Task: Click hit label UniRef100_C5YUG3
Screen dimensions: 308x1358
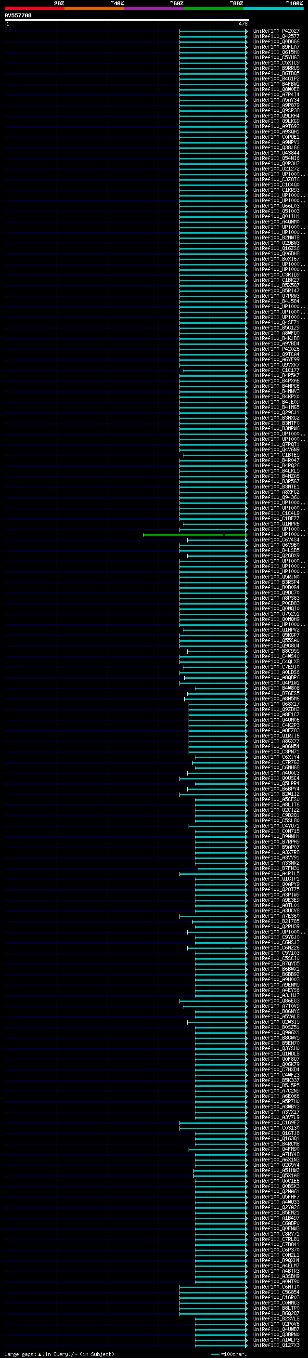Action: [276, 57]
